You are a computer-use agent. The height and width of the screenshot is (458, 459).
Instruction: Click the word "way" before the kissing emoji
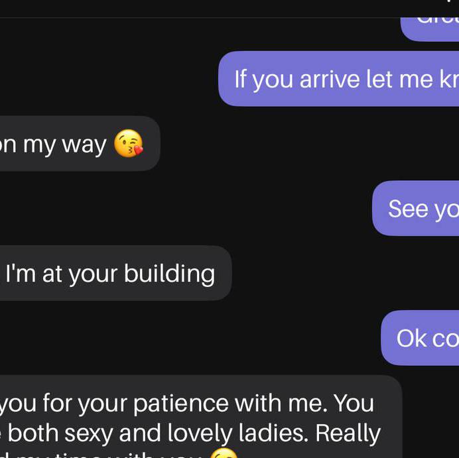(x=84, y=144)
